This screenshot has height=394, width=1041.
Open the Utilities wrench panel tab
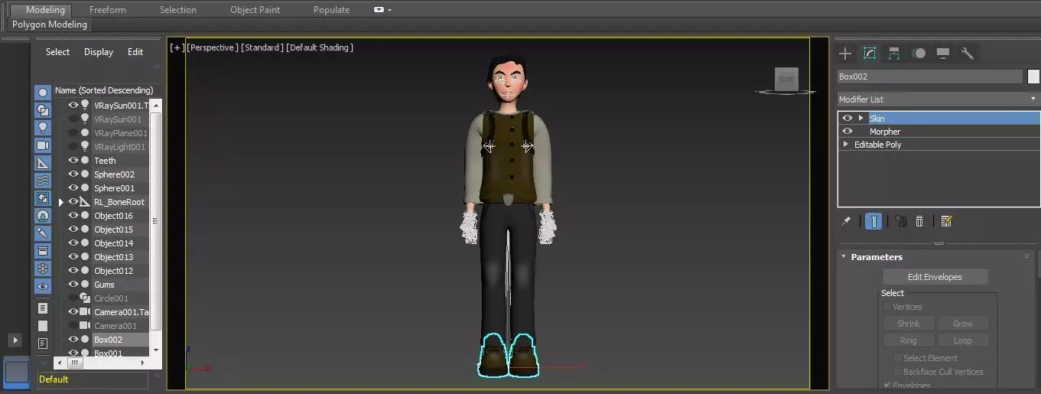point(968,53)
